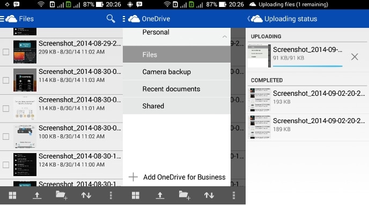Tap '209 KB - 8/30/14 11:02 AM' text

tap(71, 52)
